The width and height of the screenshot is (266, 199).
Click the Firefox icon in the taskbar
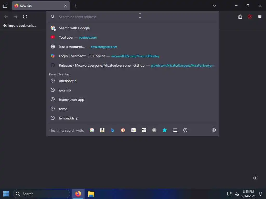coord(78,194)
